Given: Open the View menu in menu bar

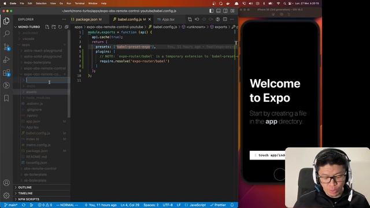Looking at the screenshot, I should pos(53,3).
